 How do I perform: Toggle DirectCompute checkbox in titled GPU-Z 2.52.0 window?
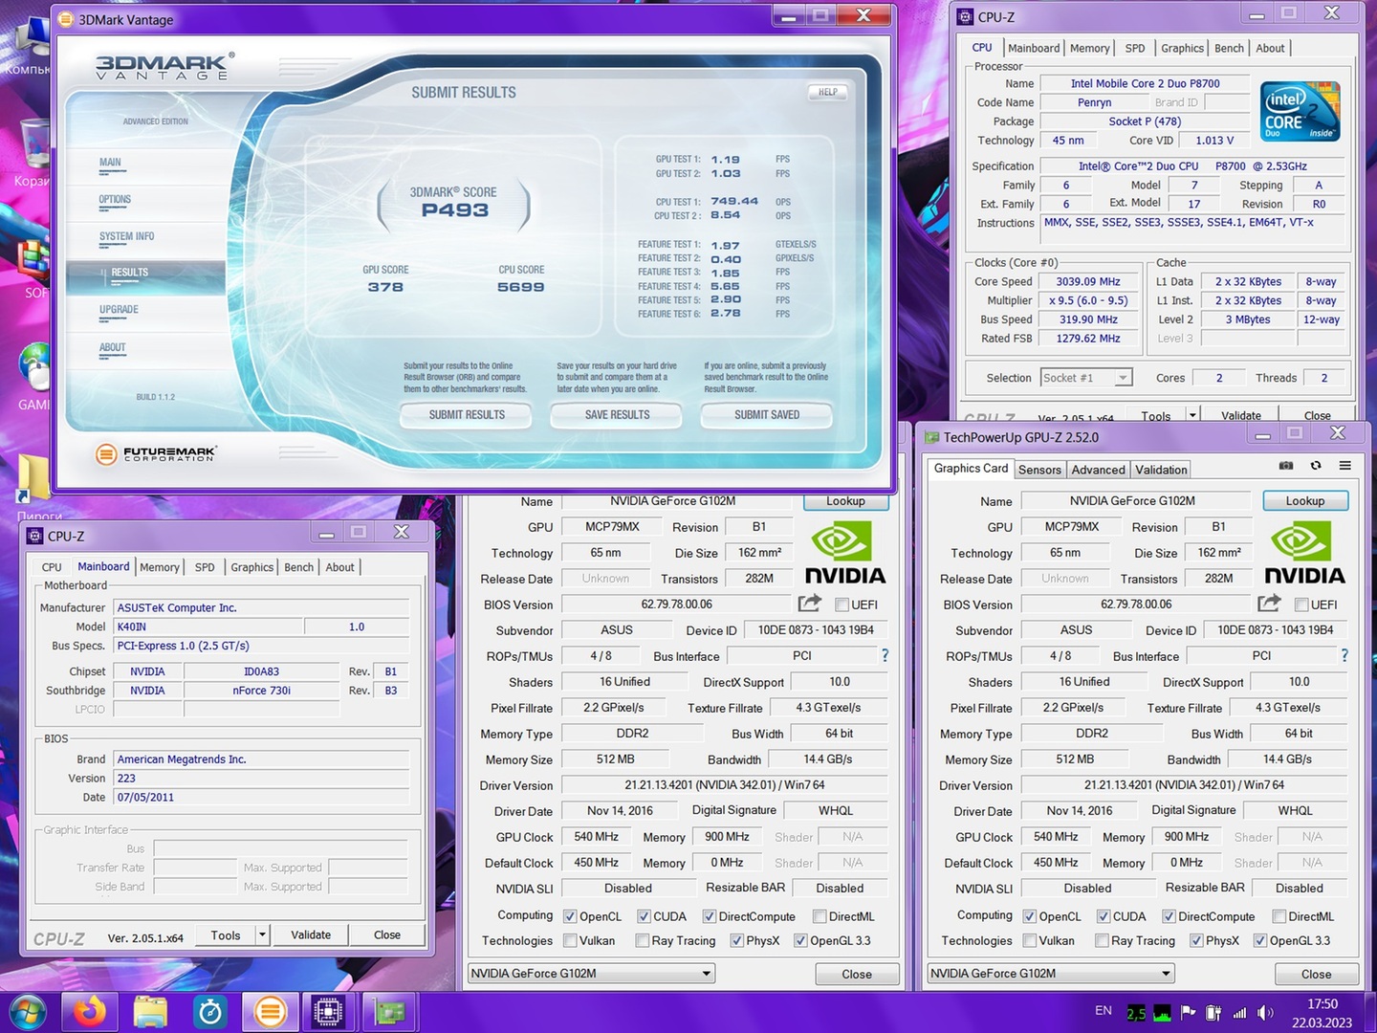(1169, 916)
